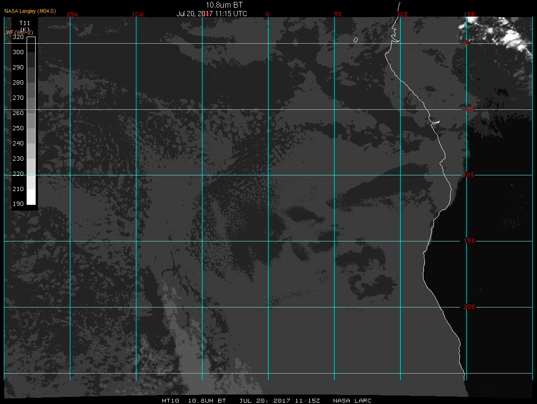Click the 260 colorbar label
537x404 pixels.
coord(18,113)
